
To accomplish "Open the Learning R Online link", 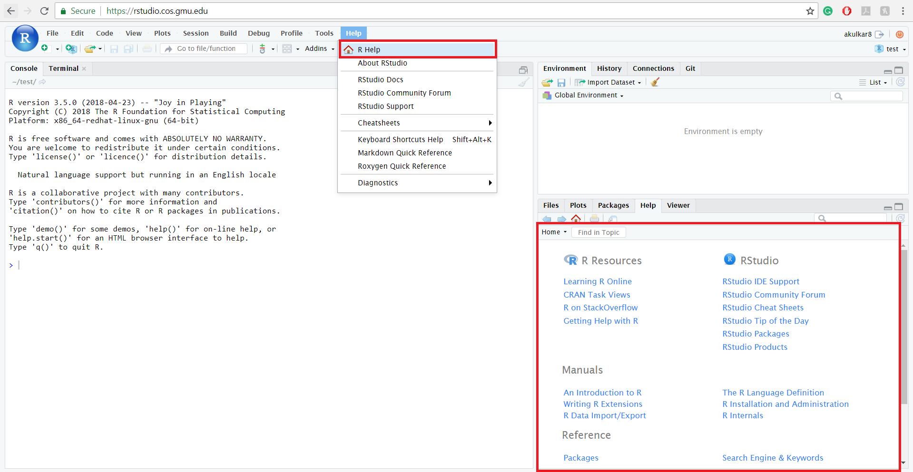I will click(598, 281).
